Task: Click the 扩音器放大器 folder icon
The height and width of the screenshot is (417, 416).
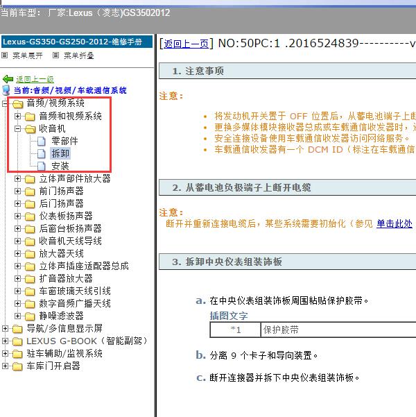Action: coord(30,279)
